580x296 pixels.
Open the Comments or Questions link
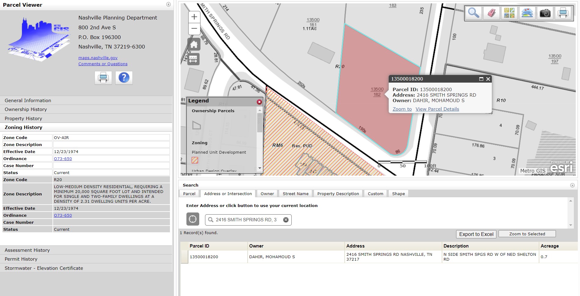coord(103,64)
